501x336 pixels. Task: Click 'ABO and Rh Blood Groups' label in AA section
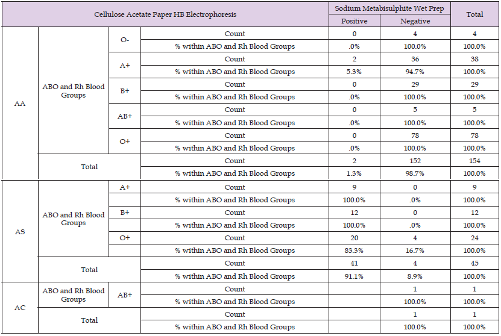(74, 91)
